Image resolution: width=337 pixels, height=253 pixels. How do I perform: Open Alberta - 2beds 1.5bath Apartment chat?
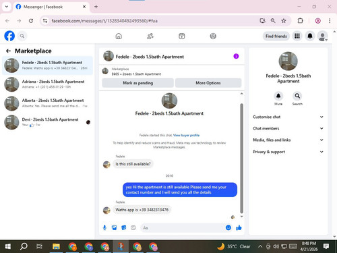pos(47,103)
